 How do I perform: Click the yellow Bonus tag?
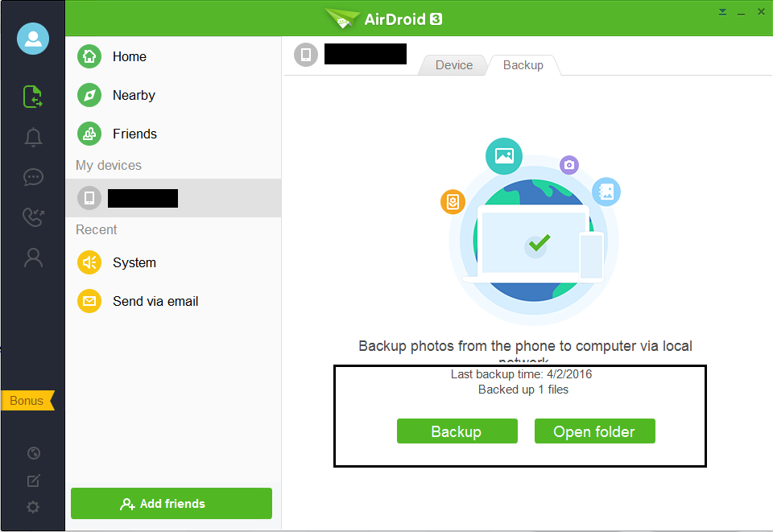pyautogui.click(x=27, y=401)
